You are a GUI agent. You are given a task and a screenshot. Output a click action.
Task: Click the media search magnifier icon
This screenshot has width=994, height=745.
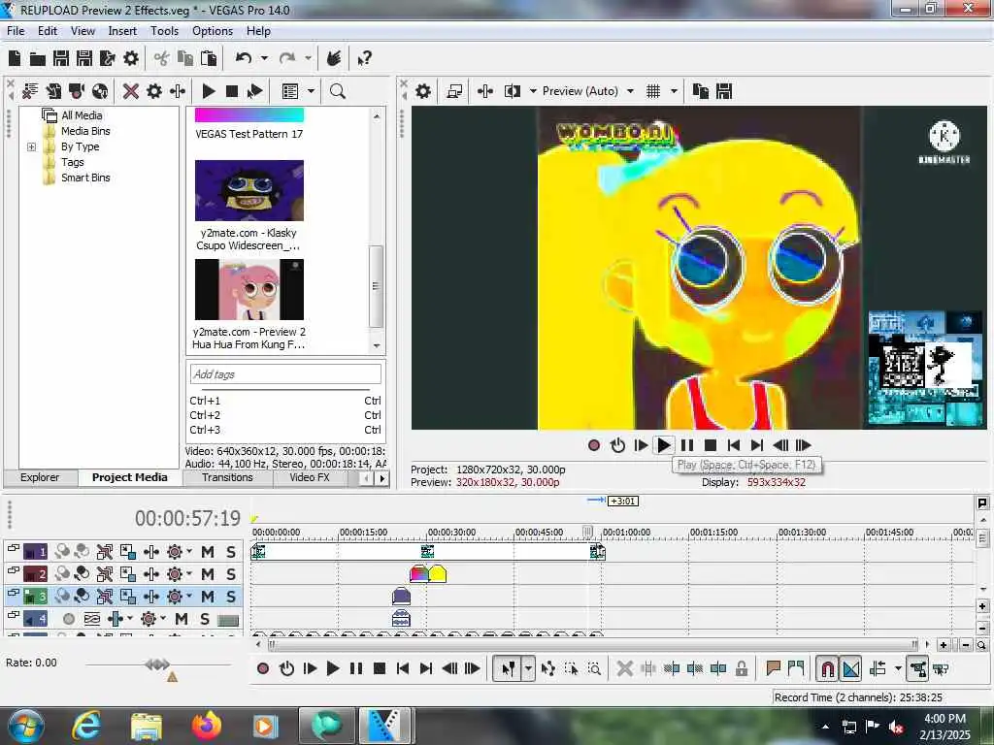[x=337, y=91]
